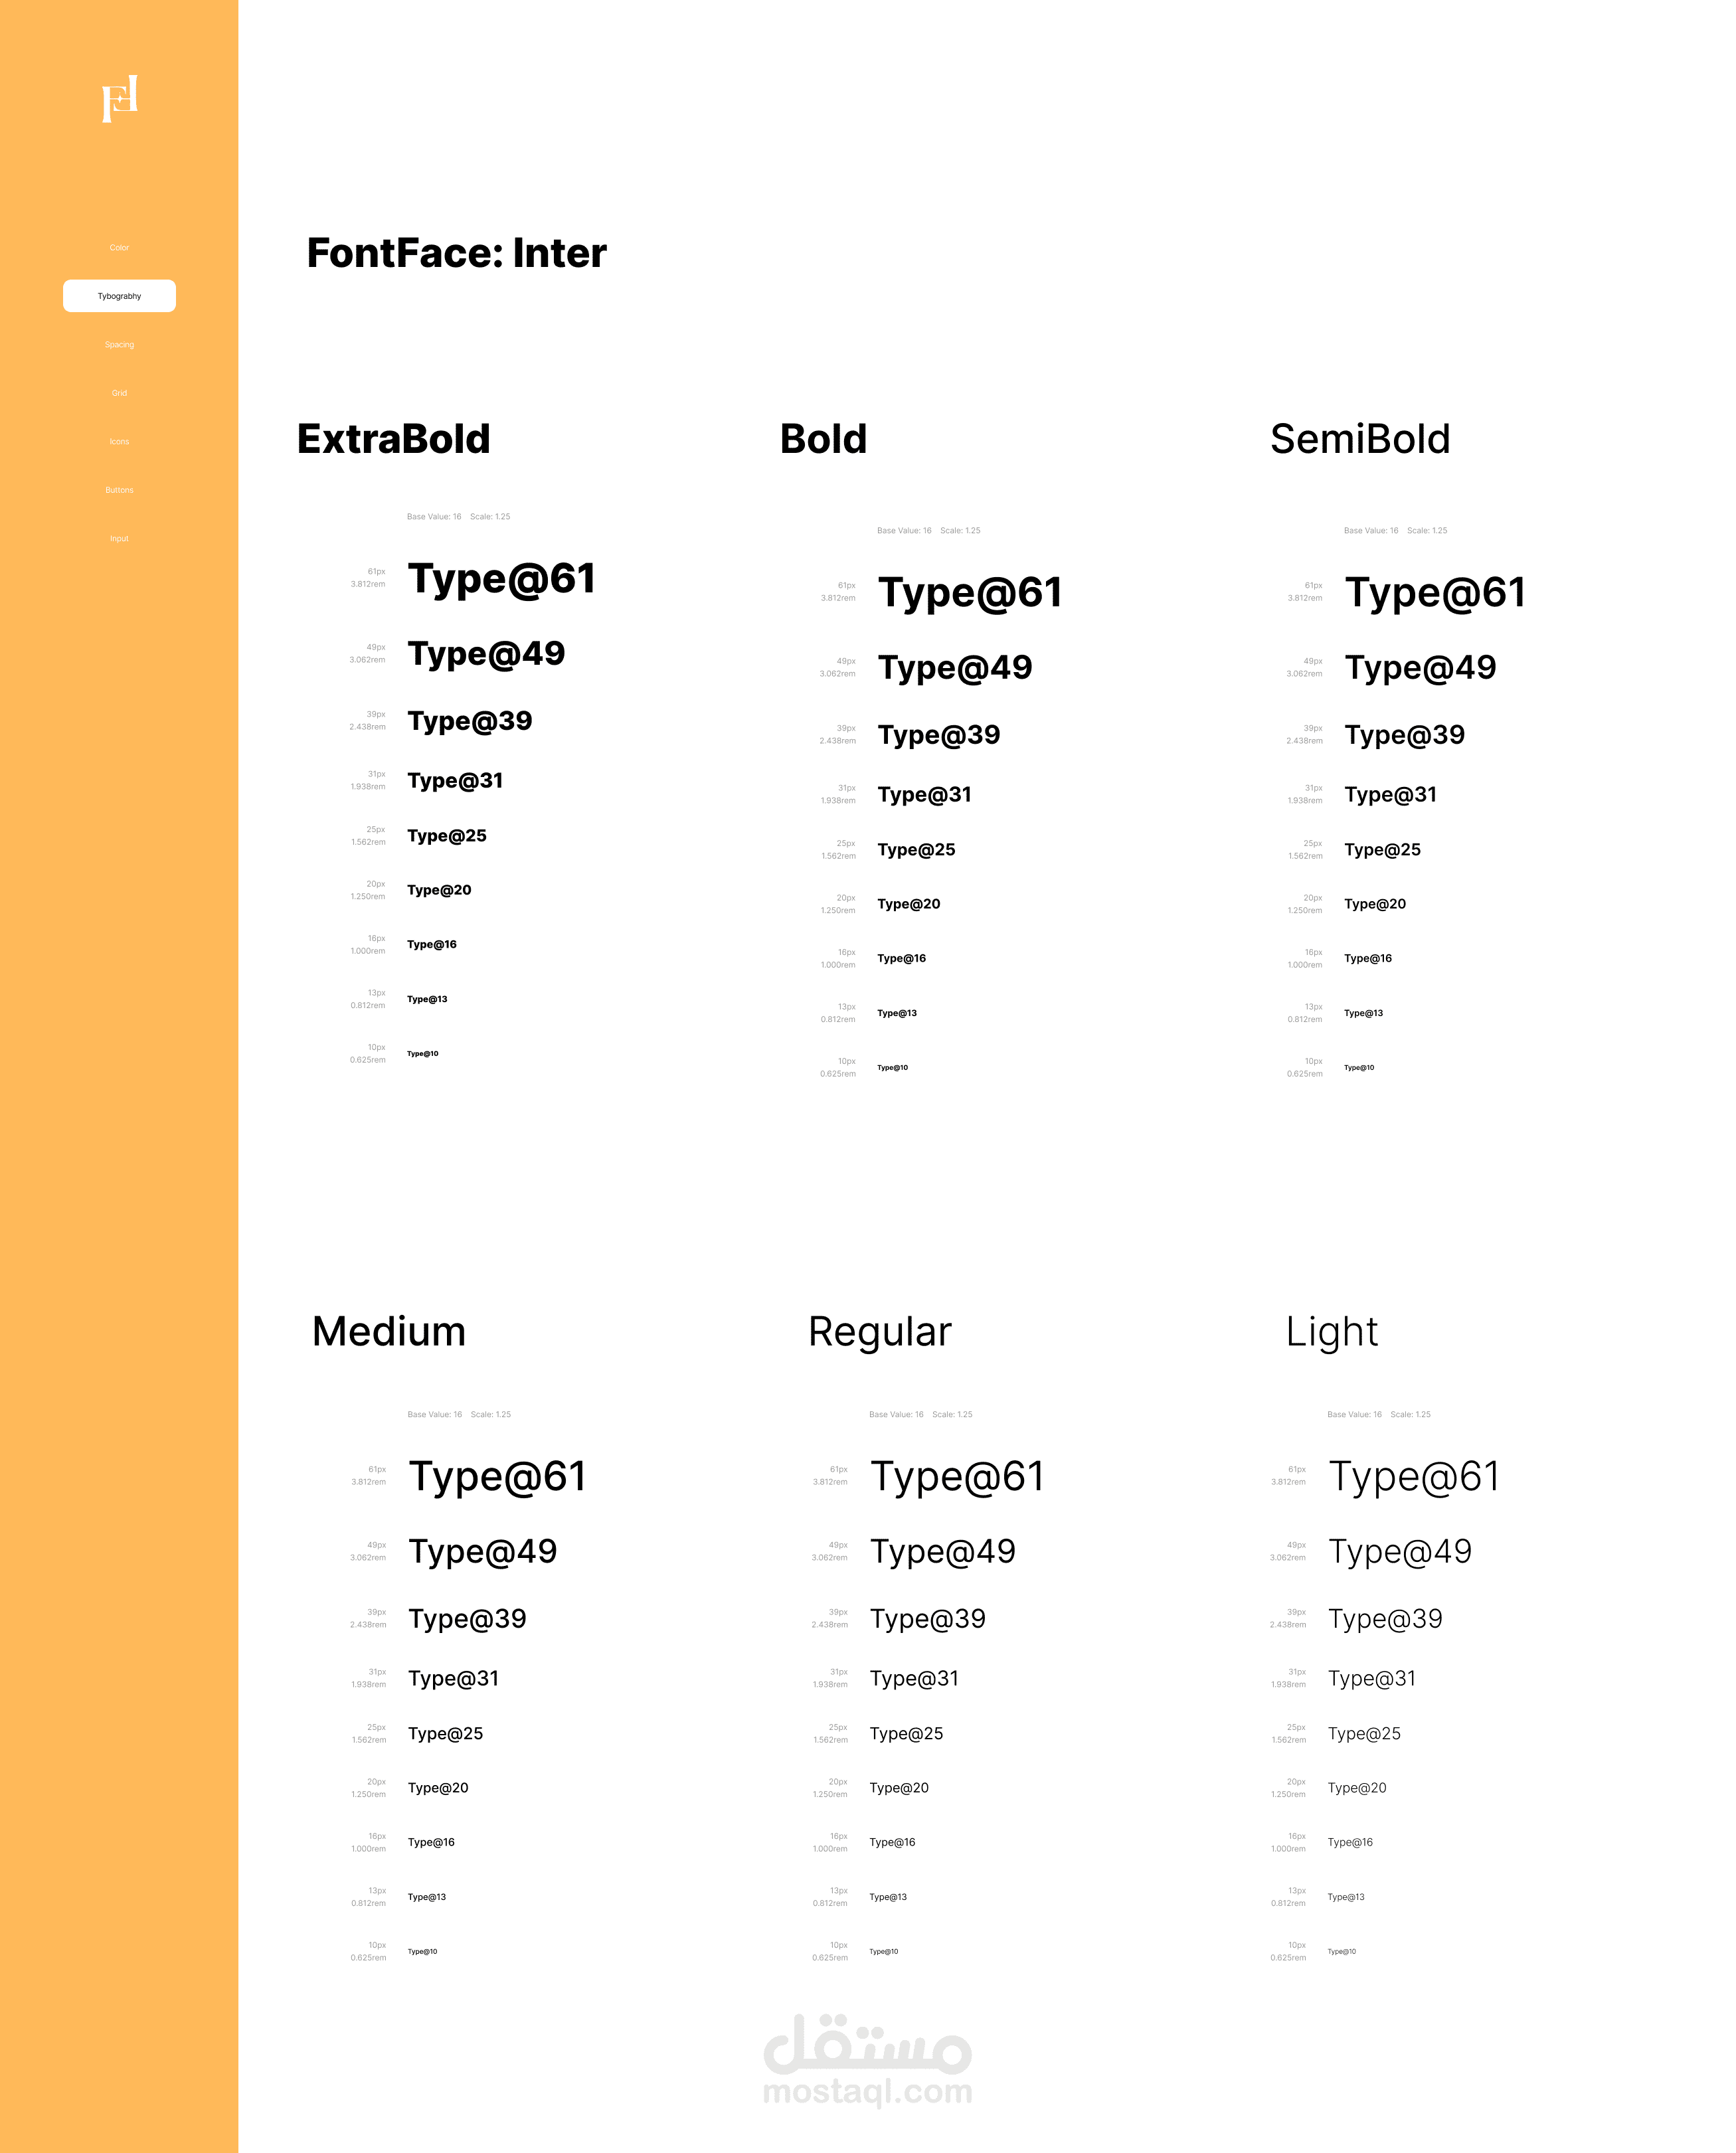This screenshot has height=2153, width=1736.
Task: Open the Buttons section in the sidebar
Action: [119, 490]
